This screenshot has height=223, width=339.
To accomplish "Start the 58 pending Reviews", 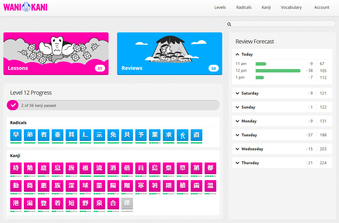I will 170,53.
